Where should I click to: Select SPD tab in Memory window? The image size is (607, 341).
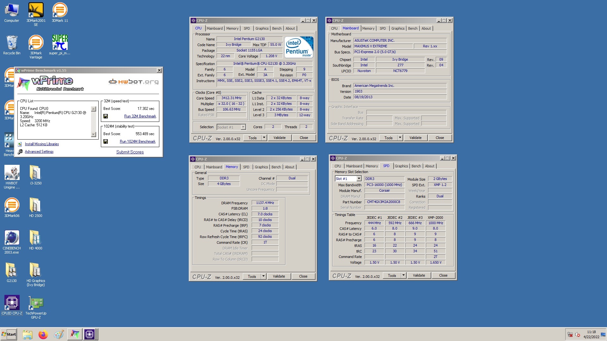(x=246, y=167)
